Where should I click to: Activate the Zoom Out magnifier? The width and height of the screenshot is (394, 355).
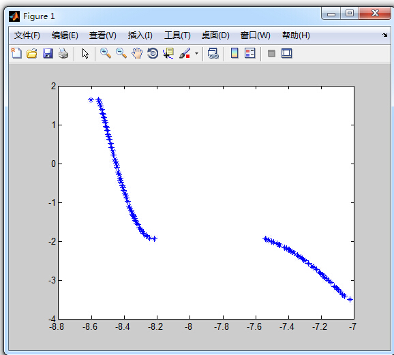(121, 53)
